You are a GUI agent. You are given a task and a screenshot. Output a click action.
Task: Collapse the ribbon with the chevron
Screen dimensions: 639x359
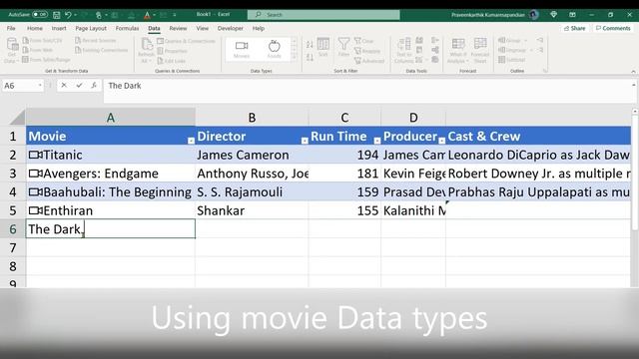tap(633, 71)
